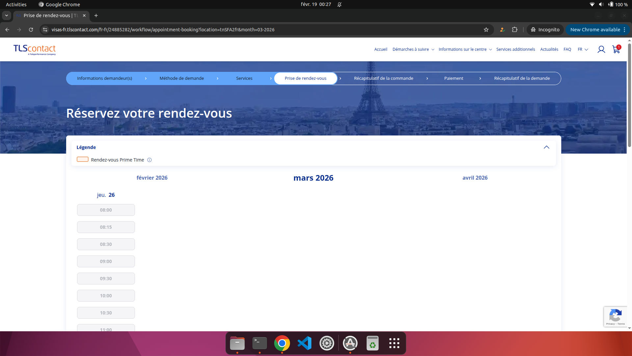This screenshot has width=632, height=356.
Task: Click the New Chrome available button
Action: (x=594, y=30)
